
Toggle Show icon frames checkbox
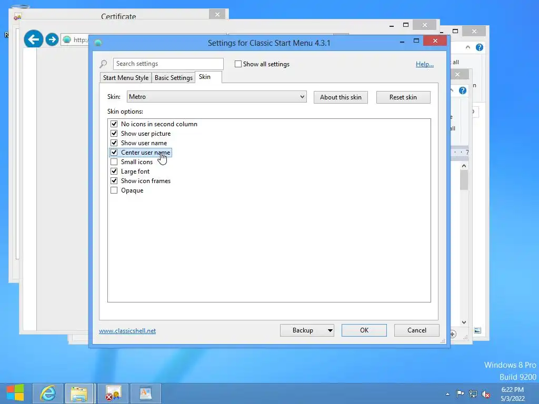(x=114, y=181)
